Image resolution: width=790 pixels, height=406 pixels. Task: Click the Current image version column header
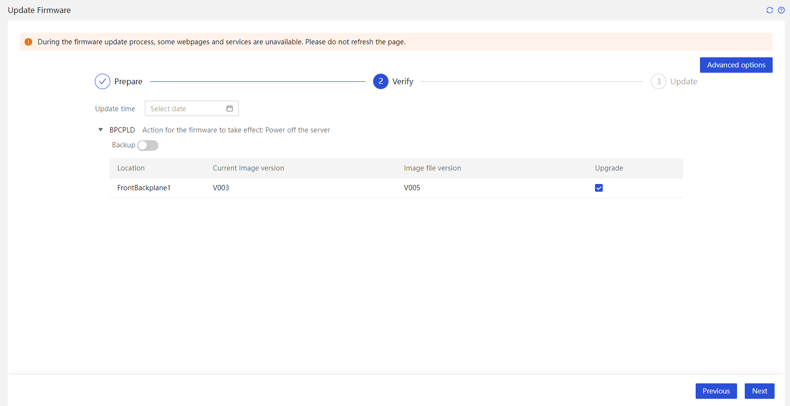tap(248, 168)
